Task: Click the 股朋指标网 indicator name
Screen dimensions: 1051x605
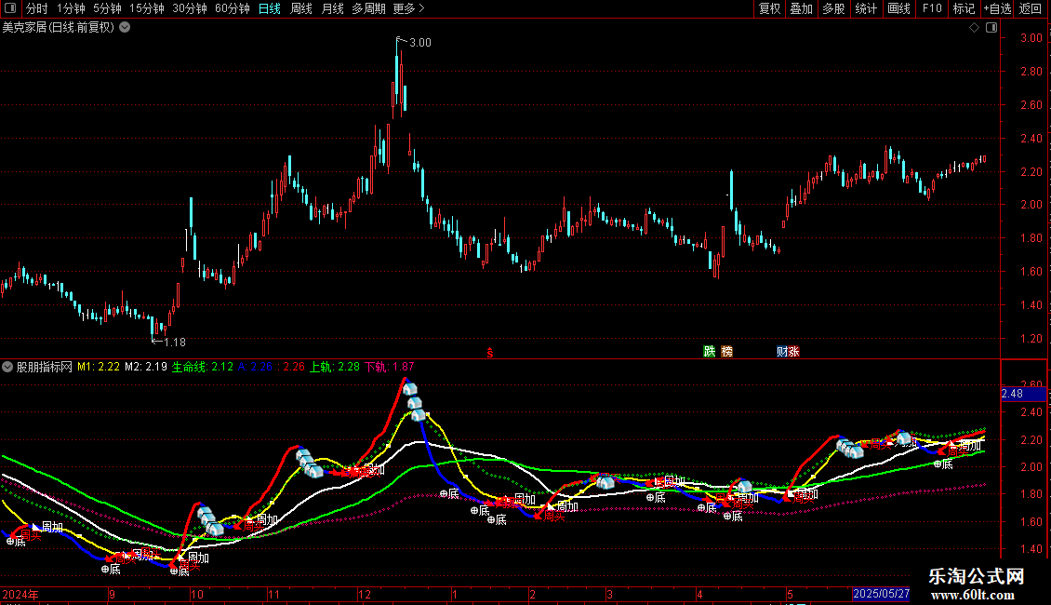Action: (x=45, y=367)
